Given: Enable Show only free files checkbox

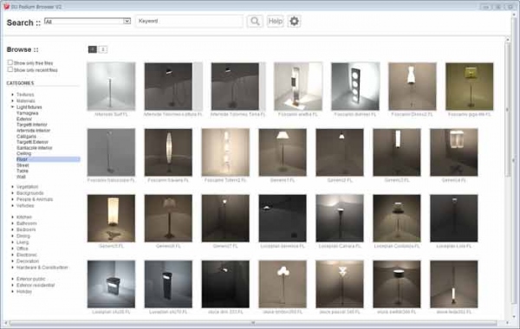Looking at the screenshot, I should [x=10, y=62].
